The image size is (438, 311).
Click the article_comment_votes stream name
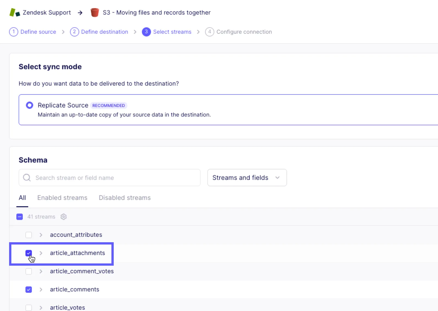coord(82,271)
